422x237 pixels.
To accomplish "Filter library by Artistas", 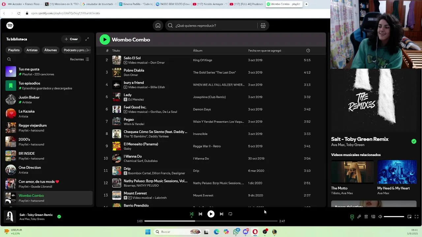I will click(32, 50).
